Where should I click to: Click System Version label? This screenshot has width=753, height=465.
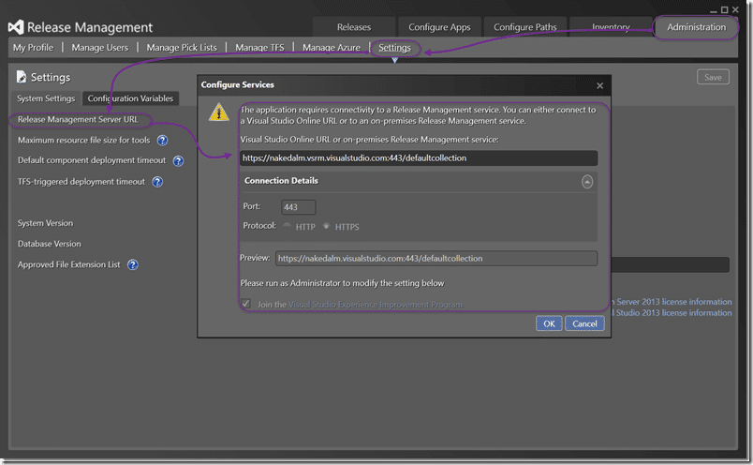45,223
